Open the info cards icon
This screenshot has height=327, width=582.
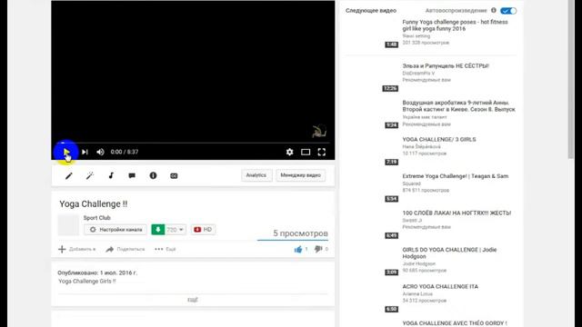[153, 175]
